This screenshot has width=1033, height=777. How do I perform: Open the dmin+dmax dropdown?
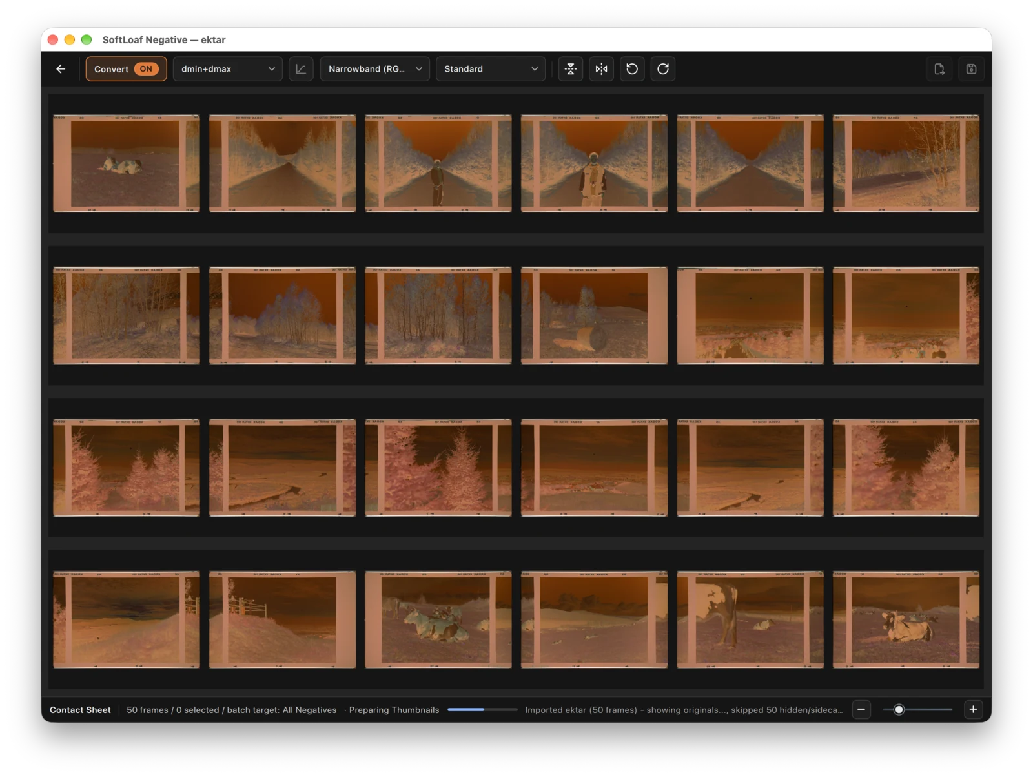pos(227,69)
